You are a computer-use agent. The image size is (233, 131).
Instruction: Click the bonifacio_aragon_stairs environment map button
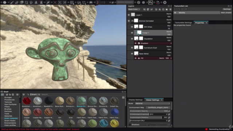coord(158,107)
